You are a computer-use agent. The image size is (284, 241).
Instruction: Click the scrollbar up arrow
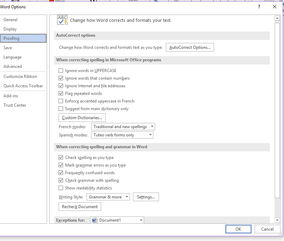[x=277, y=18]
